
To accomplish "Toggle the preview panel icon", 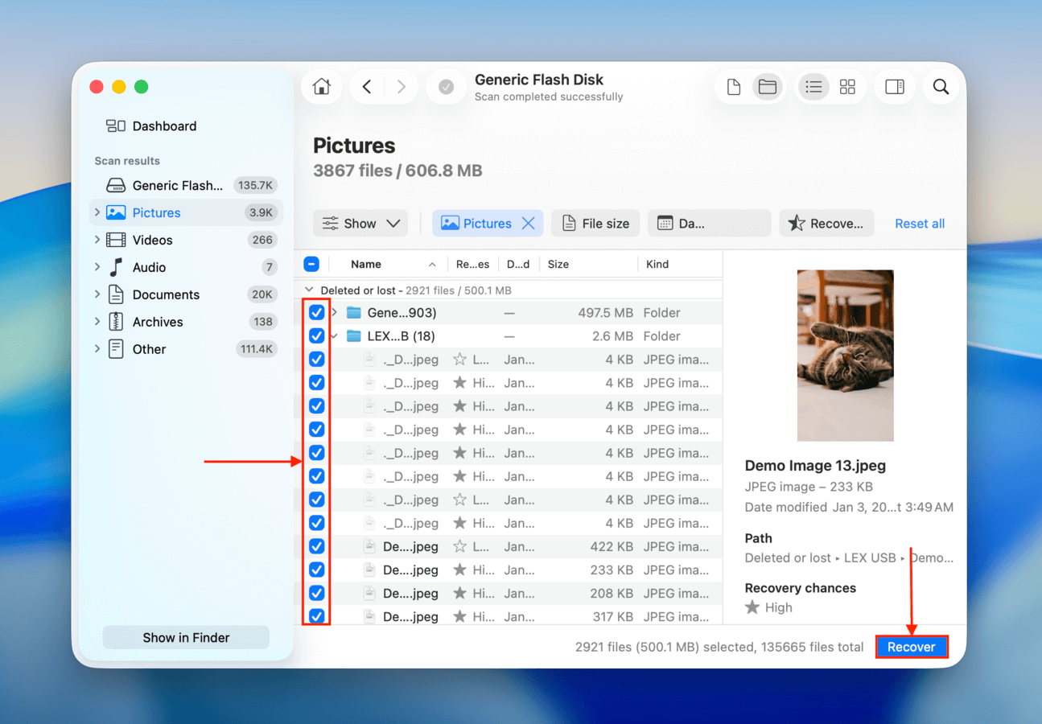I will tap(894, 86).
